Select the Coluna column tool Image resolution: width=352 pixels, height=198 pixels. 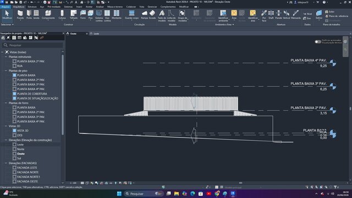pos(62,15)
